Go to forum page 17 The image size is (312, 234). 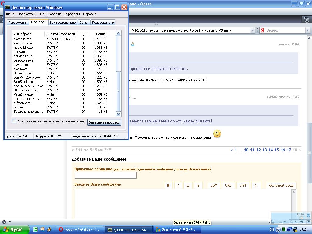click(x=289, y=150)
